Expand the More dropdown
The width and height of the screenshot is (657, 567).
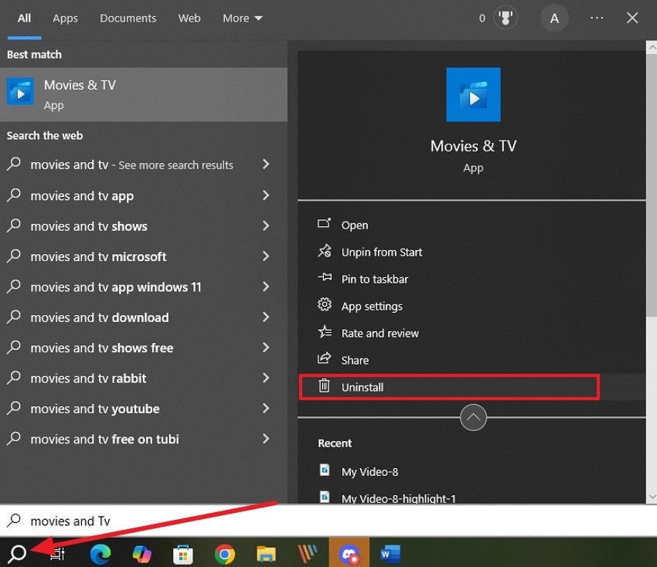coord(242,18)
